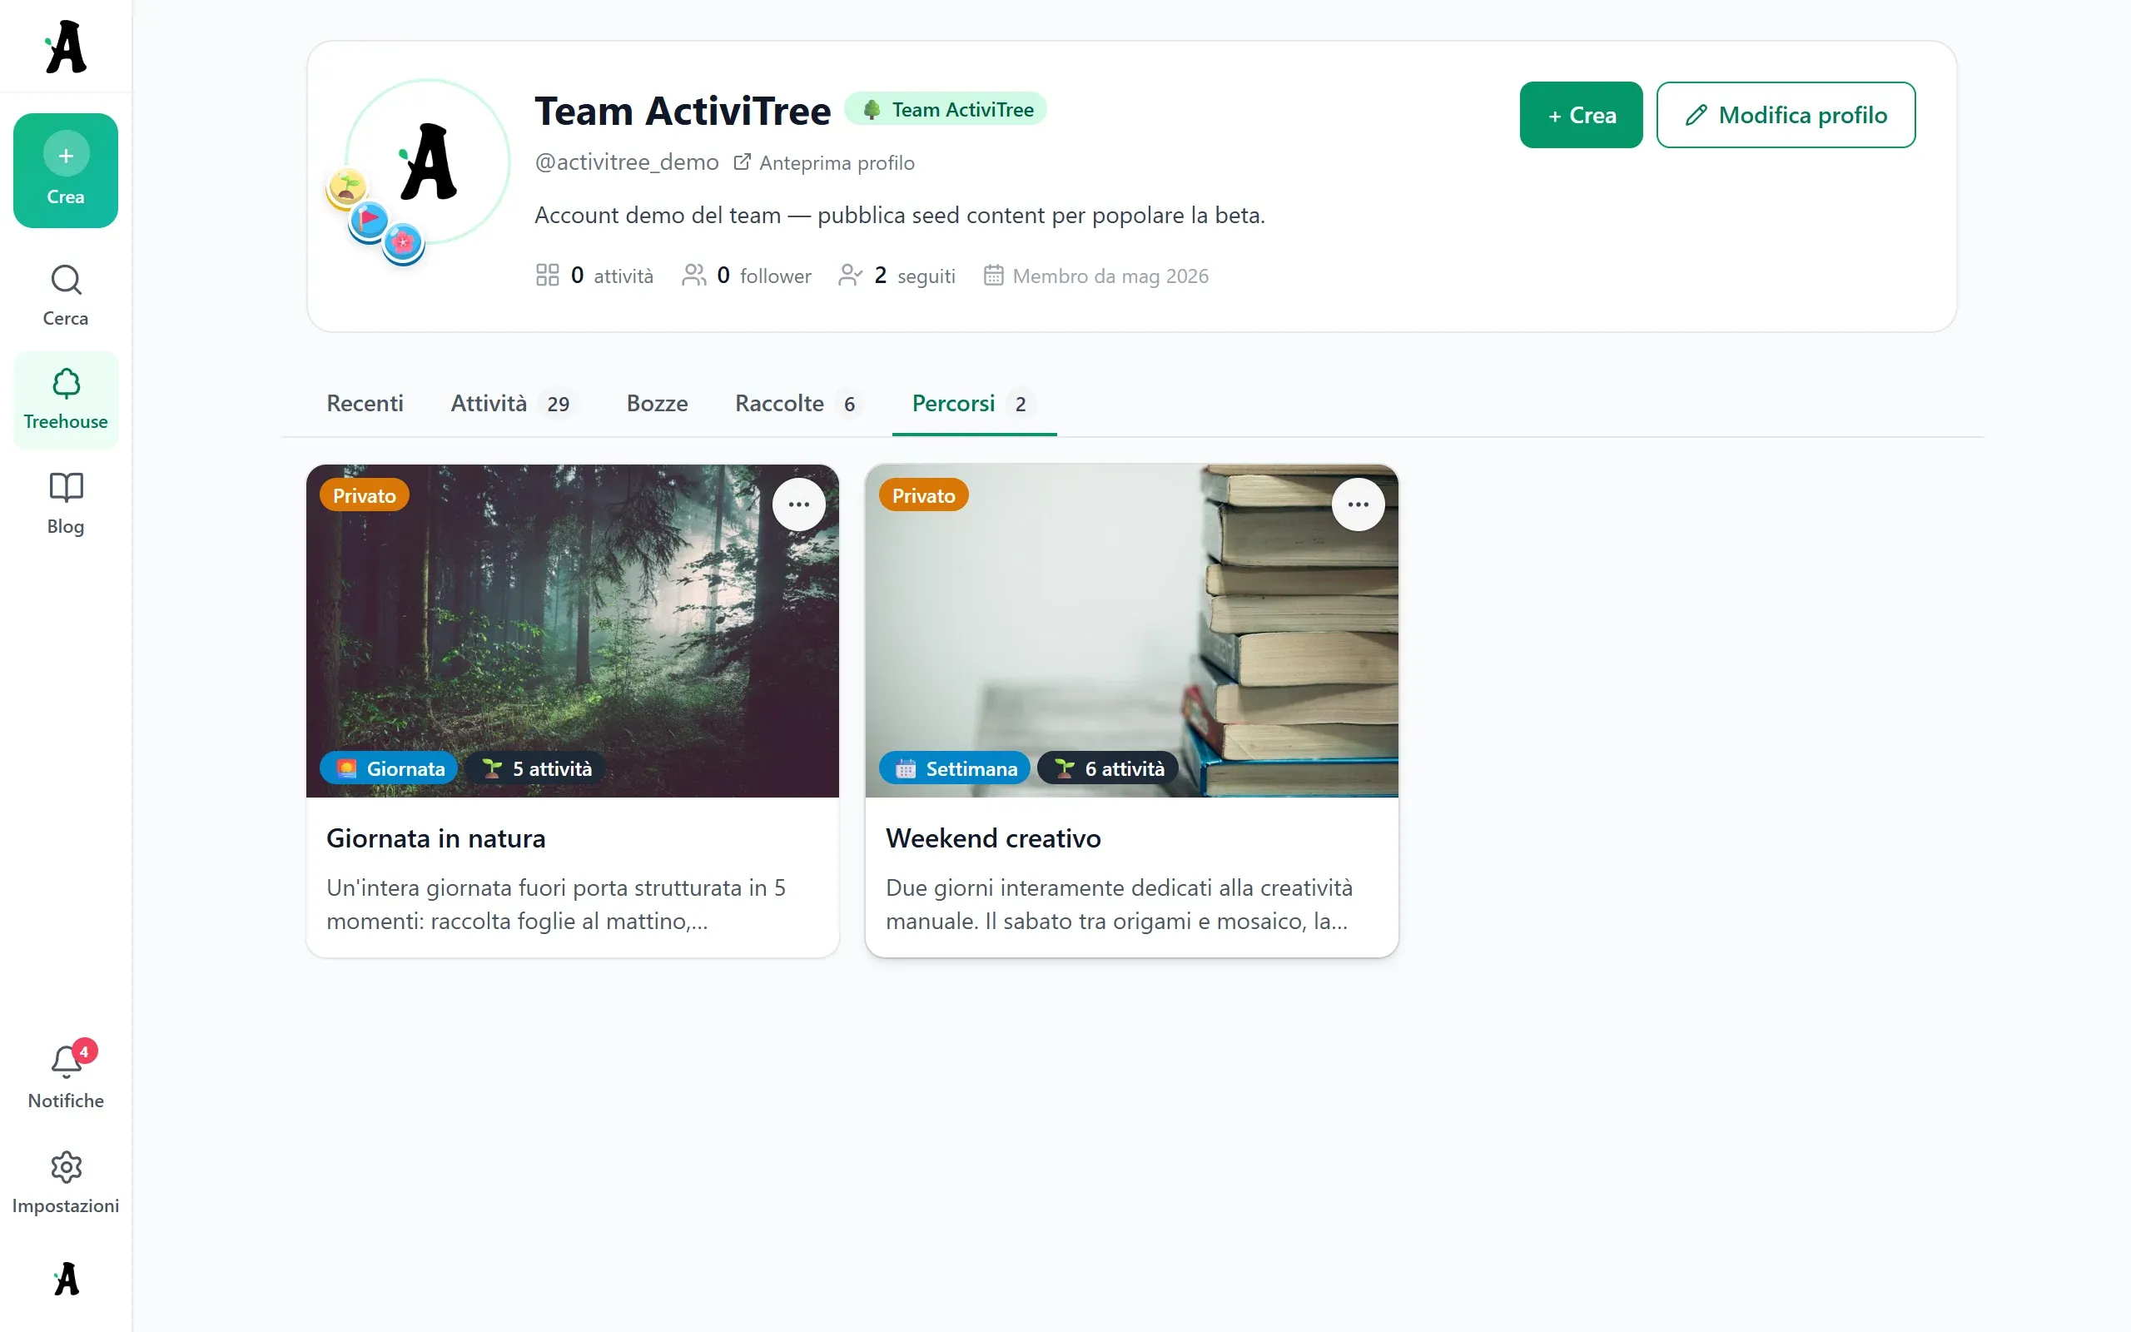Open the forest image of Giornata in natura
This screenshot has width=2131, height=1332.
click(573, 631)
